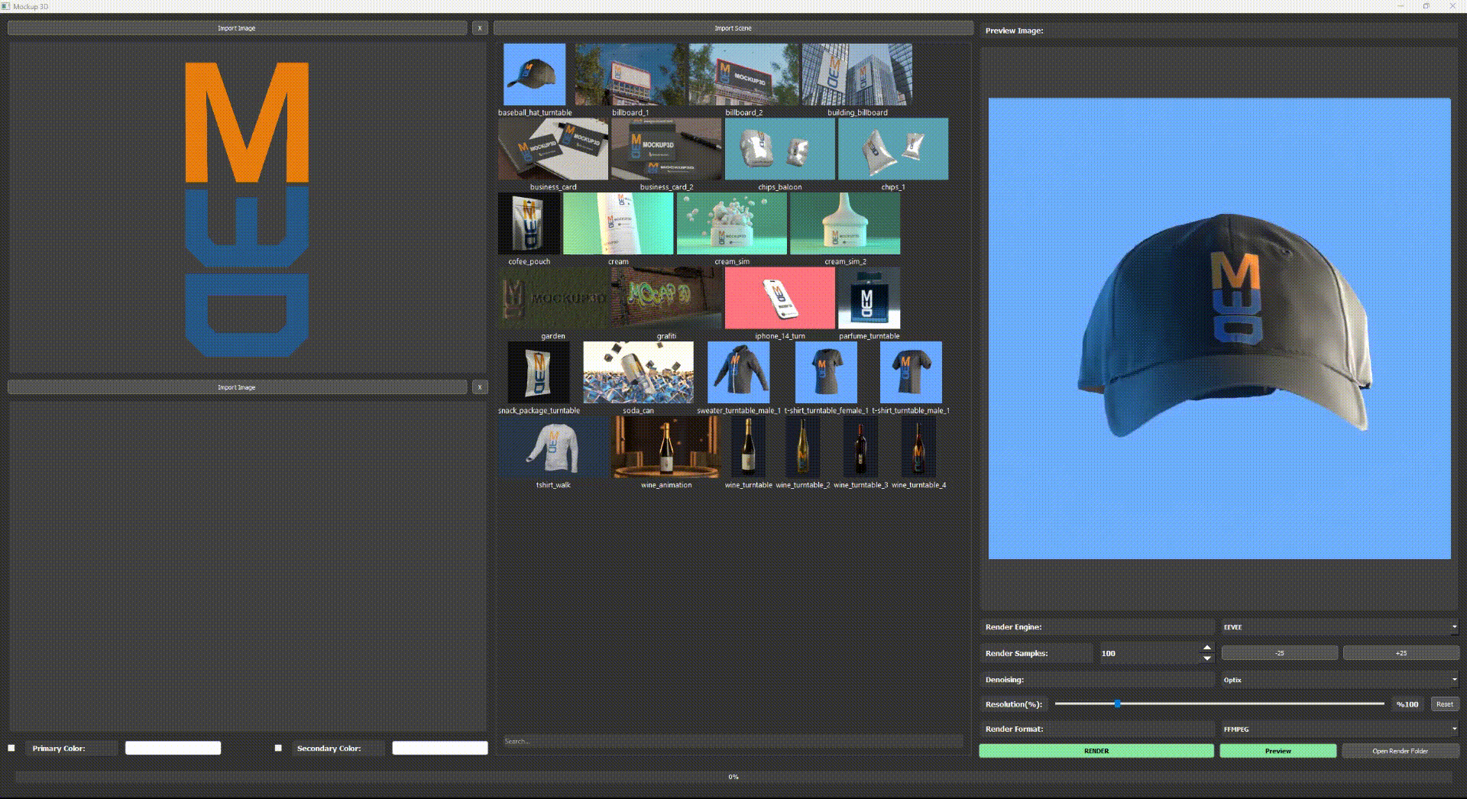
Task: Select the t-shirt_turntable_male_1 scene
Action: point(911,372)
